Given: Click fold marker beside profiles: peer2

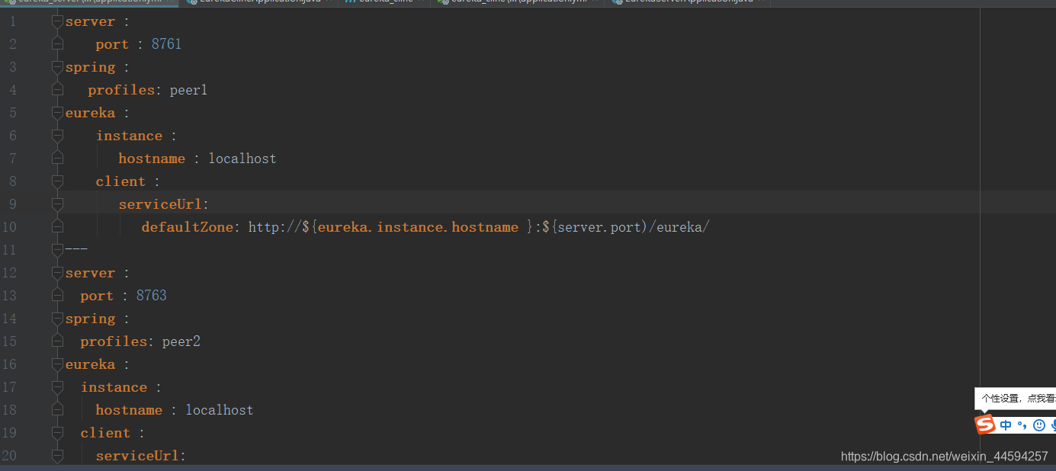Looking at the screenshot, I should pyautogui.click(x=57, y=341).
